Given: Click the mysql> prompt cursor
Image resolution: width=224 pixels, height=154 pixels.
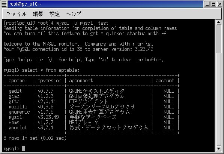Looking at the screenshot, I should coord(23,148).
